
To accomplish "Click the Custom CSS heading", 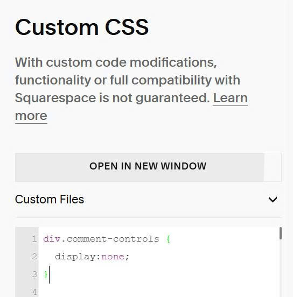I will pyautogui.click(x=82, y=27).
